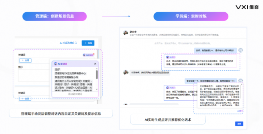Viewport: 263px width, 134px height.
Task: Click the headset avatar beside 请您稍等一下 message
Action: click(x=240, y=81)
